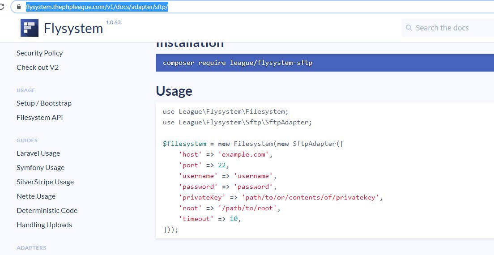Click the 'example.com' host value
494x255 pixels.
[243, 155]
